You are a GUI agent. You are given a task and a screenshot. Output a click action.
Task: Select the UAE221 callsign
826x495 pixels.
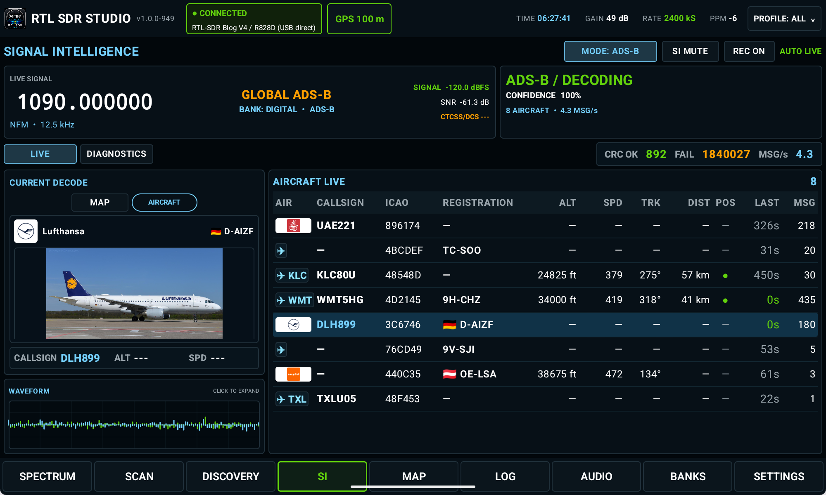[x=336, y=226]
